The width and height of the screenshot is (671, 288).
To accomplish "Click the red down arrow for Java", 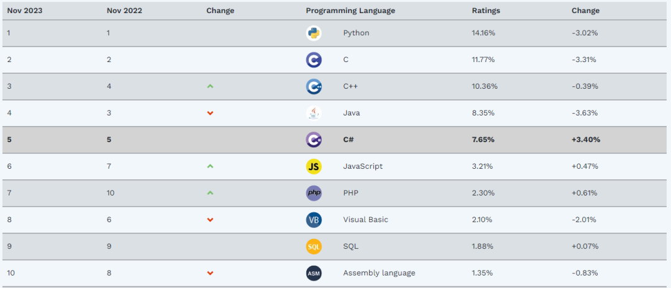I will pos(210,113).
